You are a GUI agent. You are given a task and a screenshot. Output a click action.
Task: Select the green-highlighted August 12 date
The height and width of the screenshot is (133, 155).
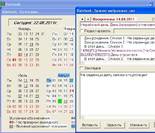[x=60, y=101]
